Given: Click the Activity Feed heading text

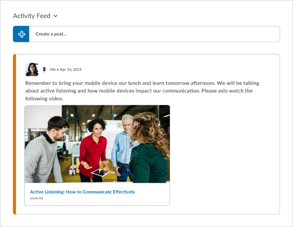Looking at the screenshot, I should [32, 16].
